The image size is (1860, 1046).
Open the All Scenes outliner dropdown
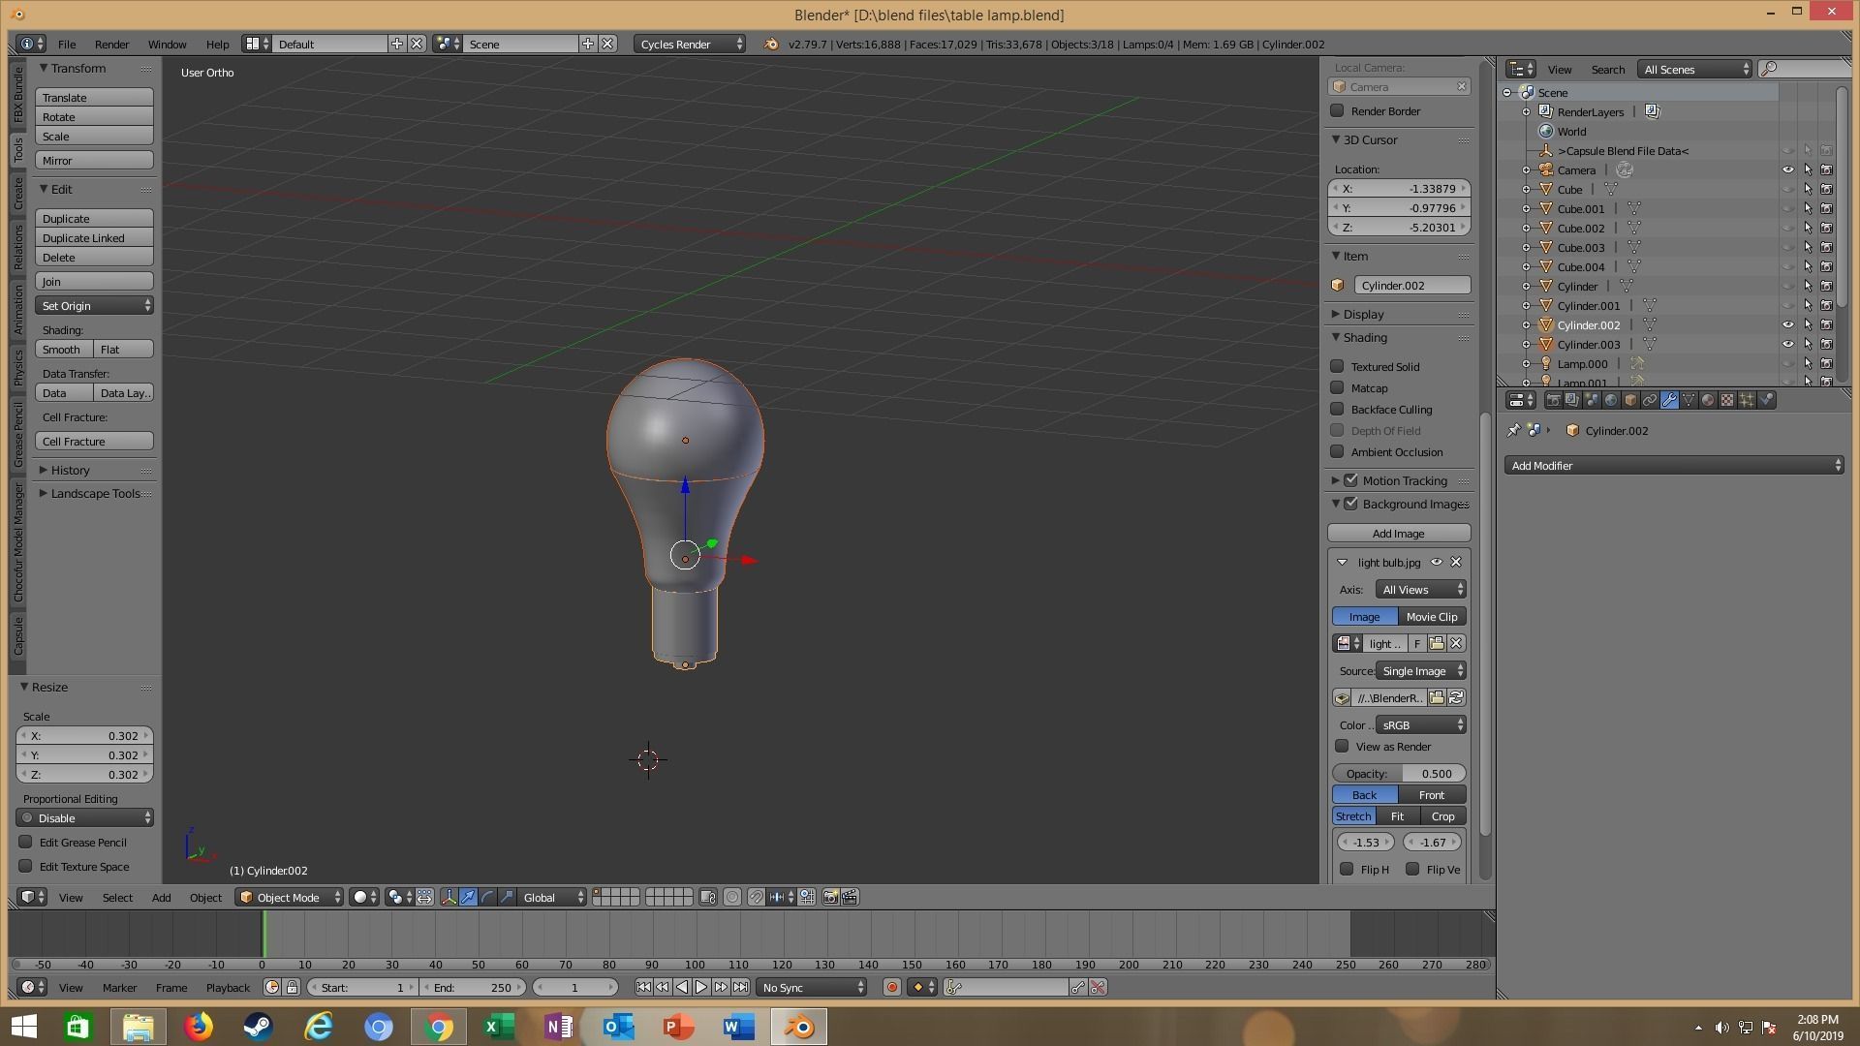(x=1695, y=70)
